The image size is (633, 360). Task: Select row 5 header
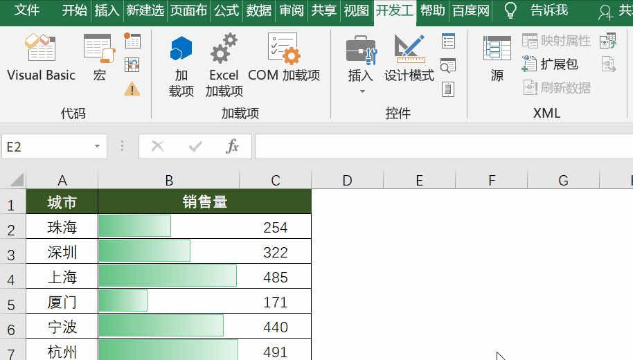pos(12,301)
